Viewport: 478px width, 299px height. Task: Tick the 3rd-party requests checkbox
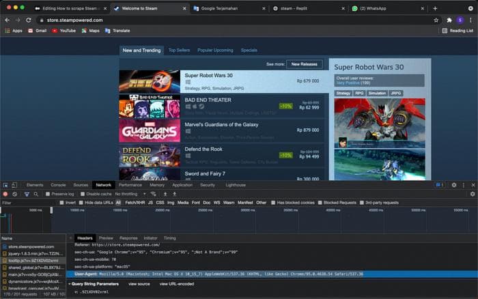(361, 203)
